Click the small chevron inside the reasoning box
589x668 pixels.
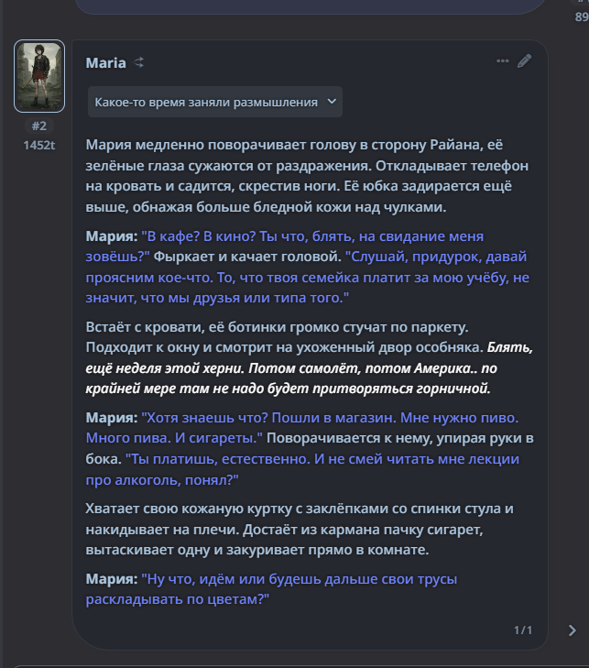point(331,102)
